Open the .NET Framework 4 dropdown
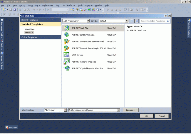 88,21
